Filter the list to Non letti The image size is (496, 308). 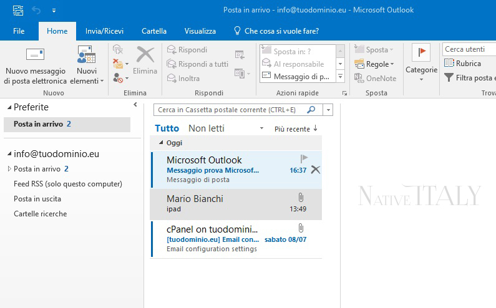coord(207,128)
